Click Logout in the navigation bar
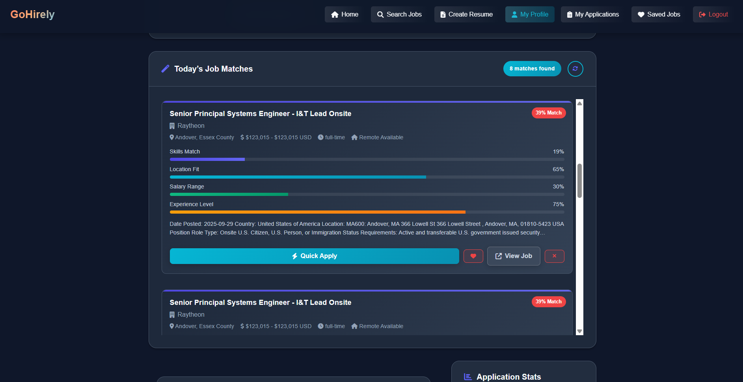743x382 pixels. [712, 14]
